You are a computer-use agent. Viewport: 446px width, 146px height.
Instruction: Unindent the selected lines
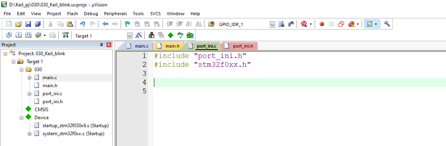coord(180,24)
